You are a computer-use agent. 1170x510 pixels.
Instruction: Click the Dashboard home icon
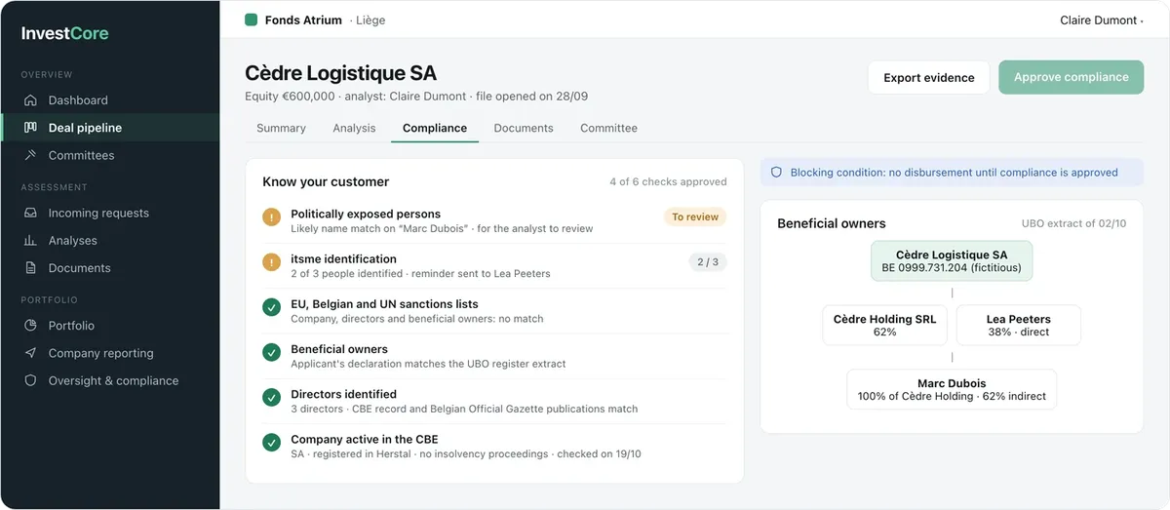coord(30,100)
